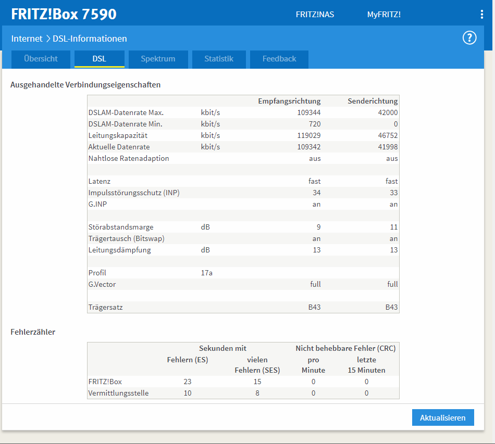Go to the Statistik tab
Screen dimensions: 495x444
click(x=219, y=59)
